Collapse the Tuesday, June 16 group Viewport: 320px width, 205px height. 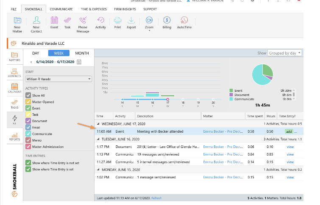click(98, 139)
